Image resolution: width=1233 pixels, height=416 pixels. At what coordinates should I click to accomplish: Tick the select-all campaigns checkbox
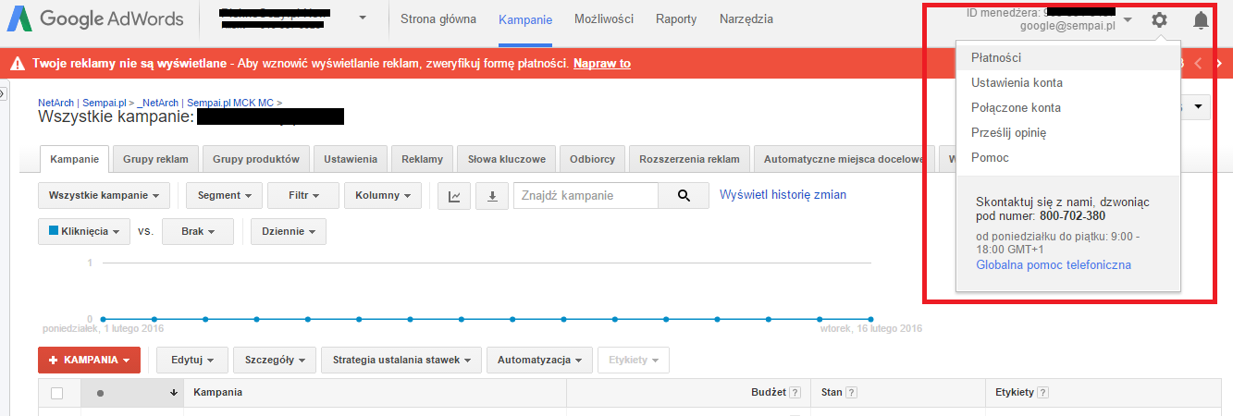(57, 393)
